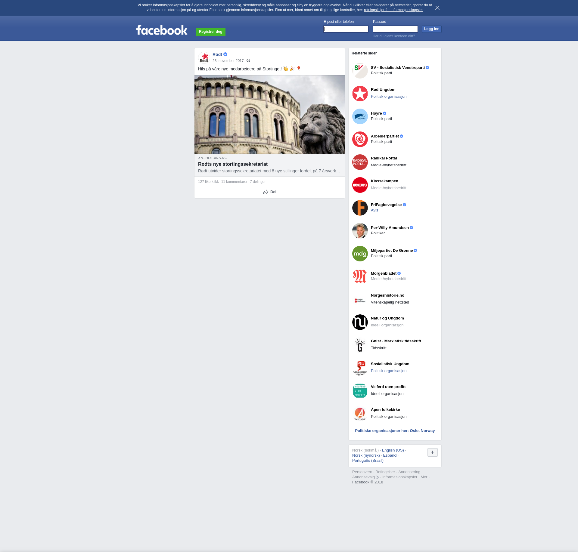The width and height of the screenshot is (578, 552).
Task: Open Klassekampen red logo
Action: (360, 185)
